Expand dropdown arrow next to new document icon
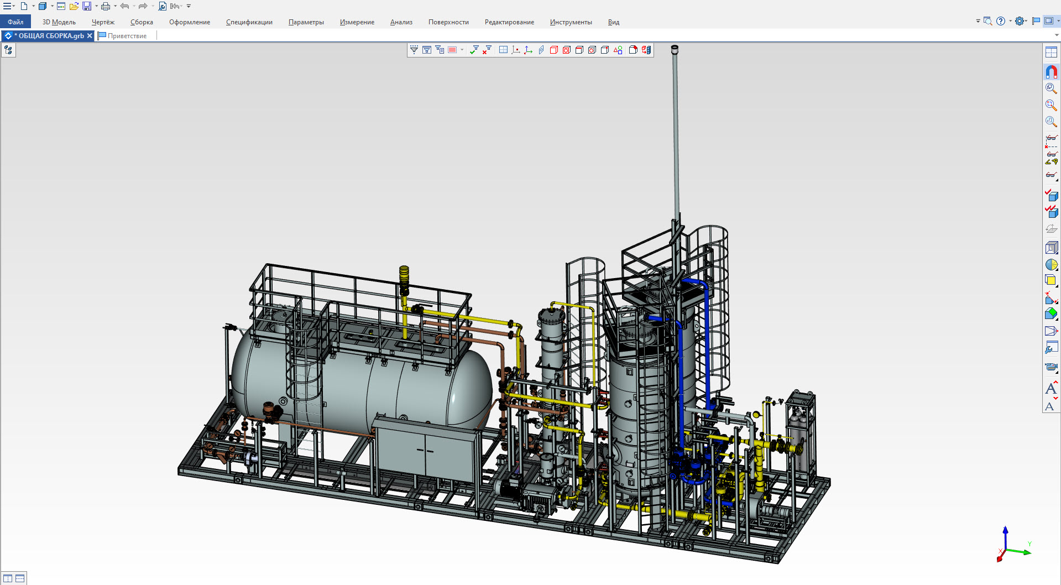Viewport: 1061px width, 585px height. [x=33, y=6]
